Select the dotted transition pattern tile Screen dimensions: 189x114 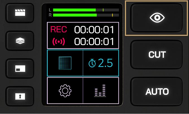tap(65, 63)
